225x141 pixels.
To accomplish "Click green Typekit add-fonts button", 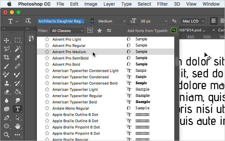I will 174,30.
